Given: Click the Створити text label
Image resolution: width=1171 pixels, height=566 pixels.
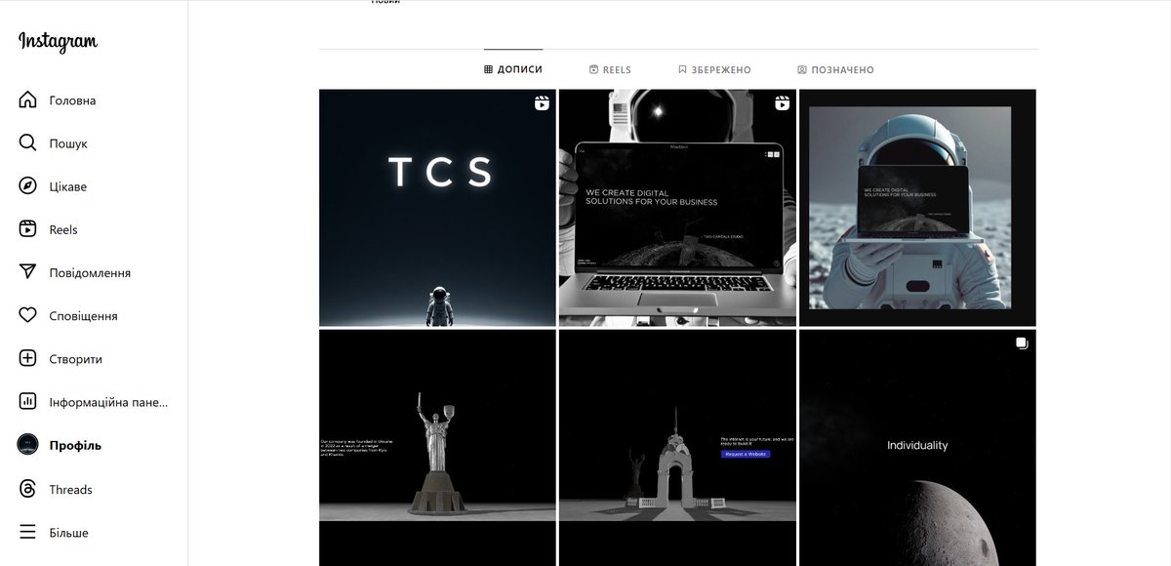Looking at the screenshot, I should (x=76, y=359).
